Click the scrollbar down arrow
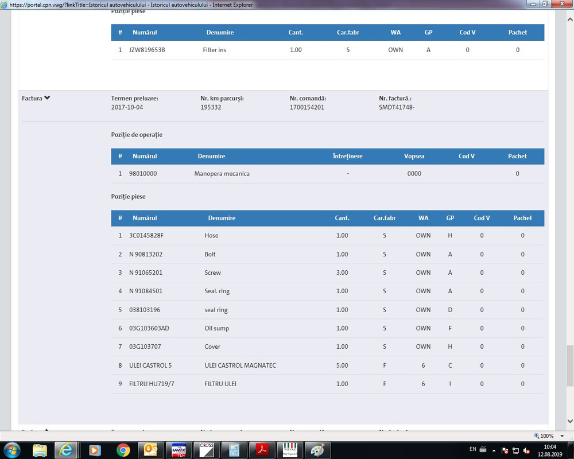 [570, 421]
